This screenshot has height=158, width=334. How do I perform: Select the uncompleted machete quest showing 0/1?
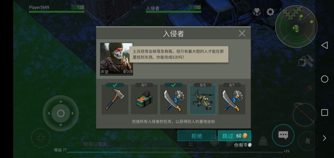point(232,99)
